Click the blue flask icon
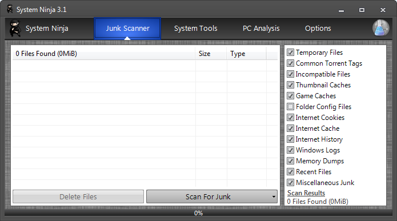Viewport: 397px width, 221px height. tap(381, 28)
